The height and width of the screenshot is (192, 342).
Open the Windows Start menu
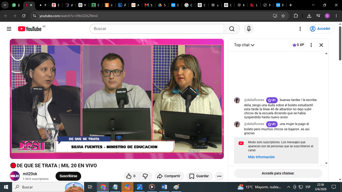6,187
